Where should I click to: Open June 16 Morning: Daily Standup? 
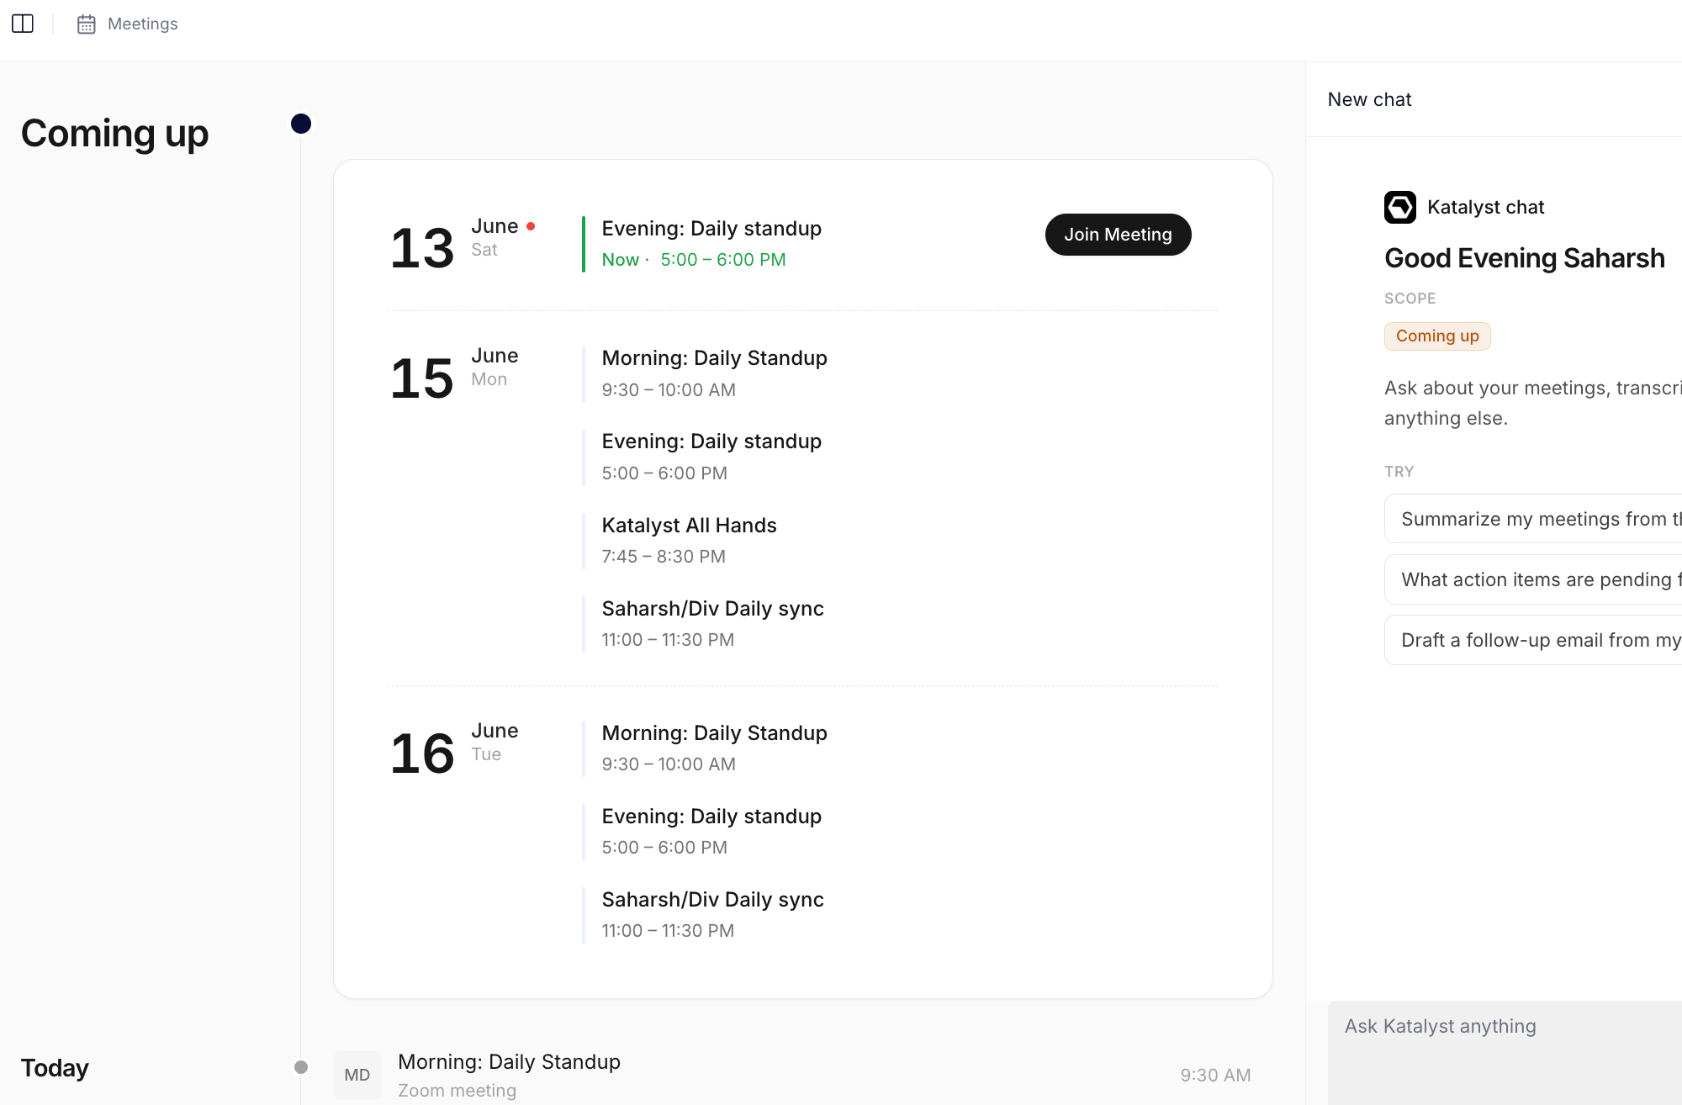click(x=714, y=733)
